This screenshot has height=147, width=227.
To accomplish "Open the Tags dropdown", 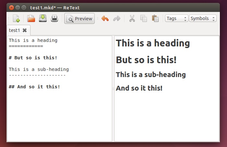I will 176,18.
